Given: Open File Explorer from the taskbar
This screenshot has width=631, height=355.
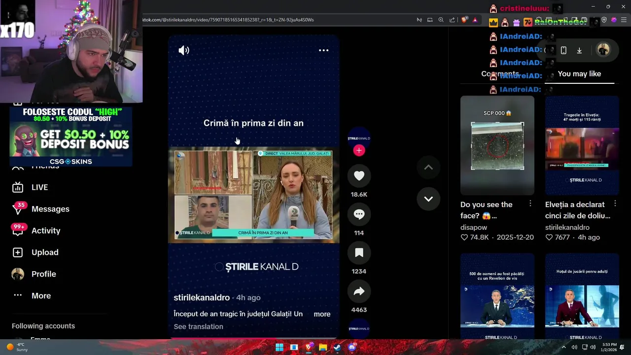Looking at the screenshot, I should (x=323, y=347).
